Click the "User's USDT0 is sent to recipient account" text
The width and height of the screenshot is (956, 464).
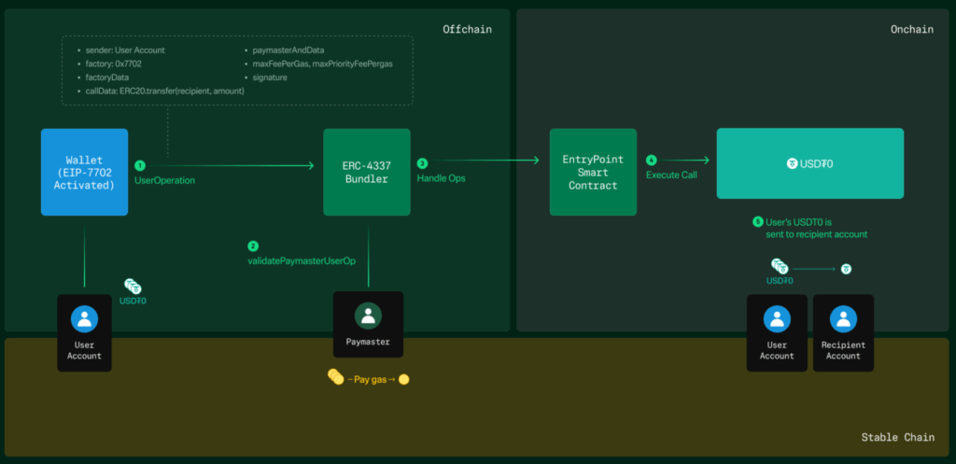pyautogui.click(x=816, y=228)
